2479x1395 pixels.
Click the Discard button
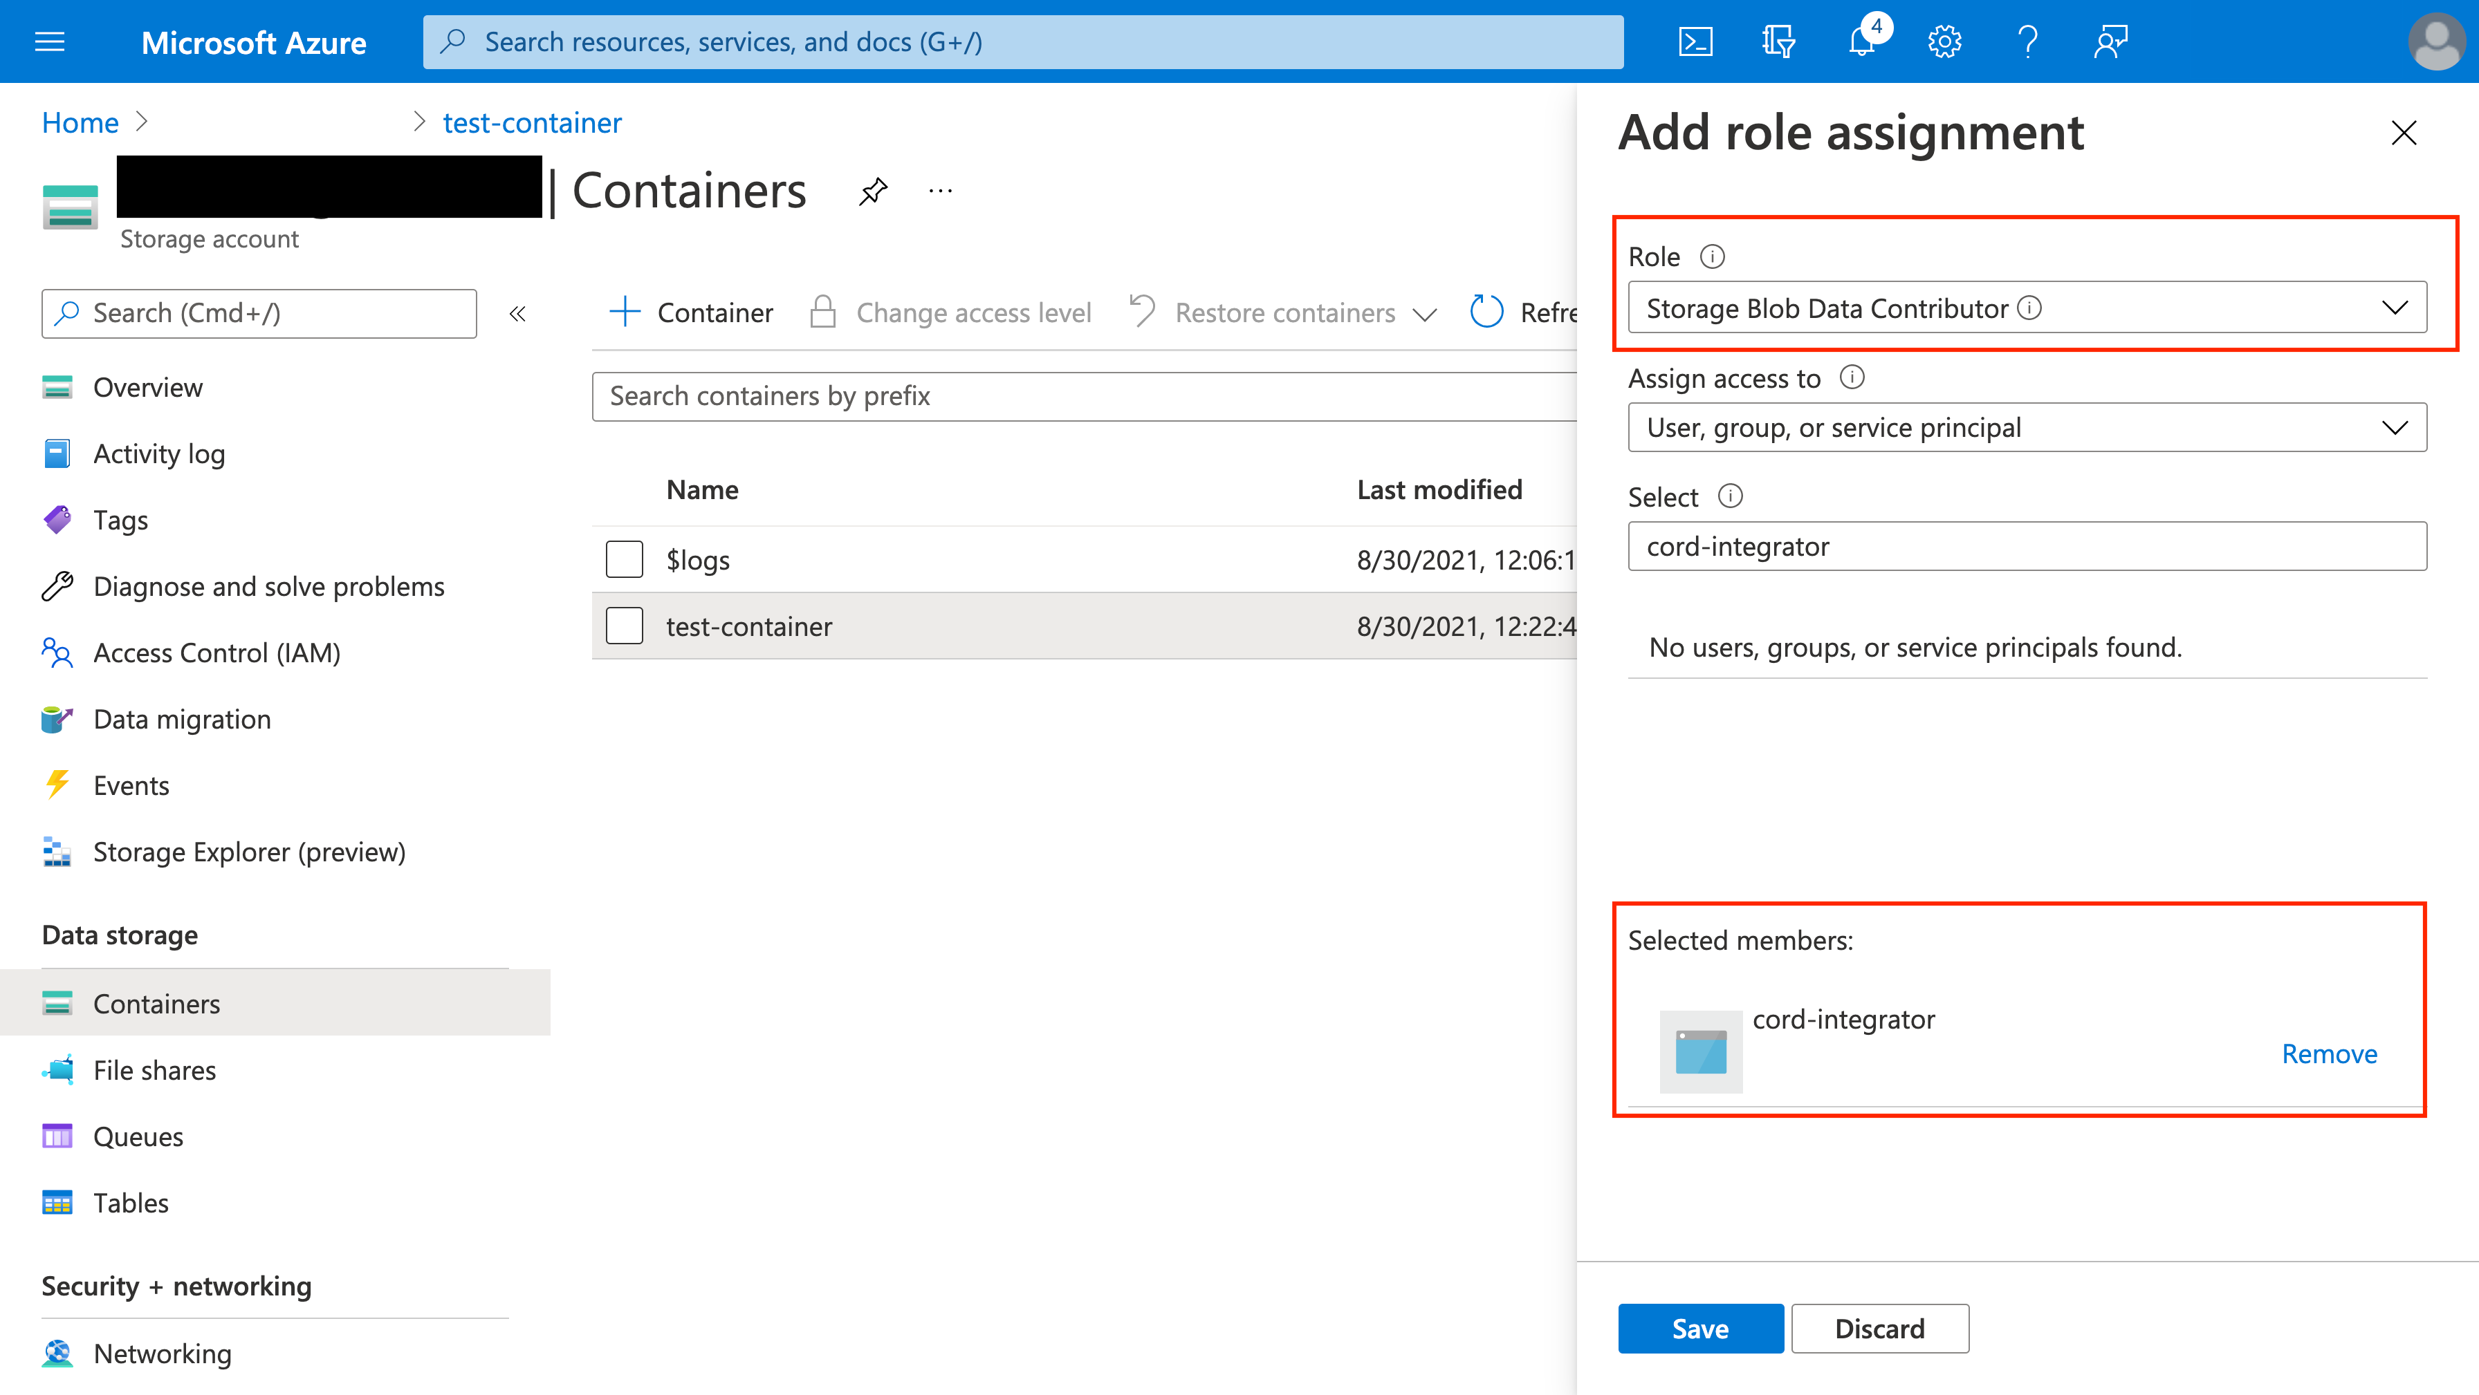click(x=1880, y=1329)
